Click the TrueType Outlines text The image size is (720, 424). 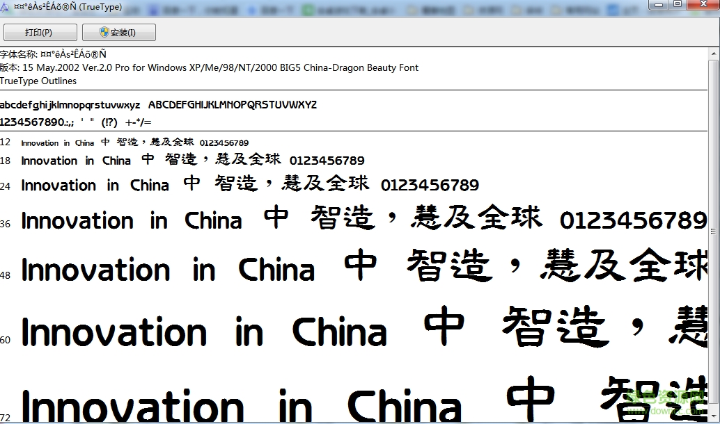pyautogui.click(x=38, y=81)
